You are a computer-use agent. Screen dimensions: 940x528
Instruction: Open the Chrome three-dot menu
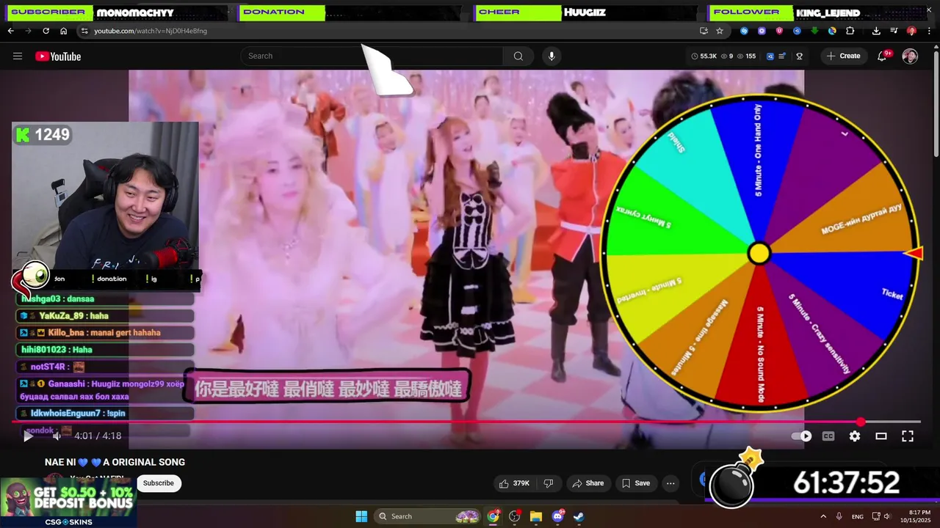(929, 31)
